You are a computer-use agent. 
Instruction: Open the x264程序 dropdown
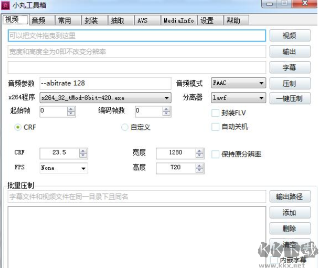click(105, 98)
